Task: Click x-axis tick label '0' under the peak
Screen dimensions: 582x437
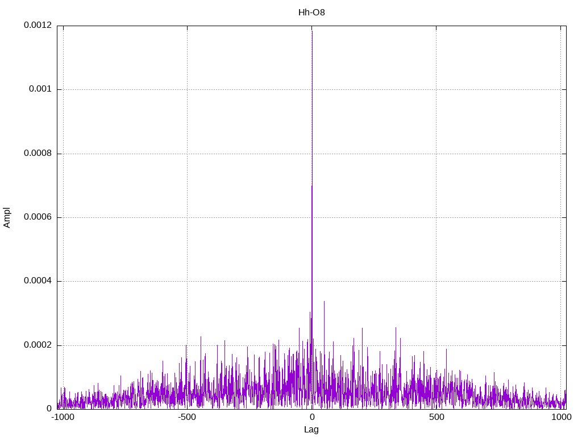Action: click(312, 417)
